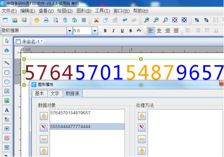This screenshot has width=224, height=157.
Task: Zoom in with the plus magnifier icon
Action: (x=147, y=20)
